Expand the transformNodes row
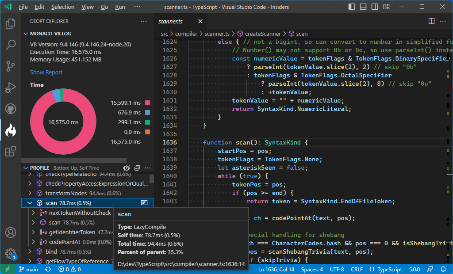 click(30, 193)
